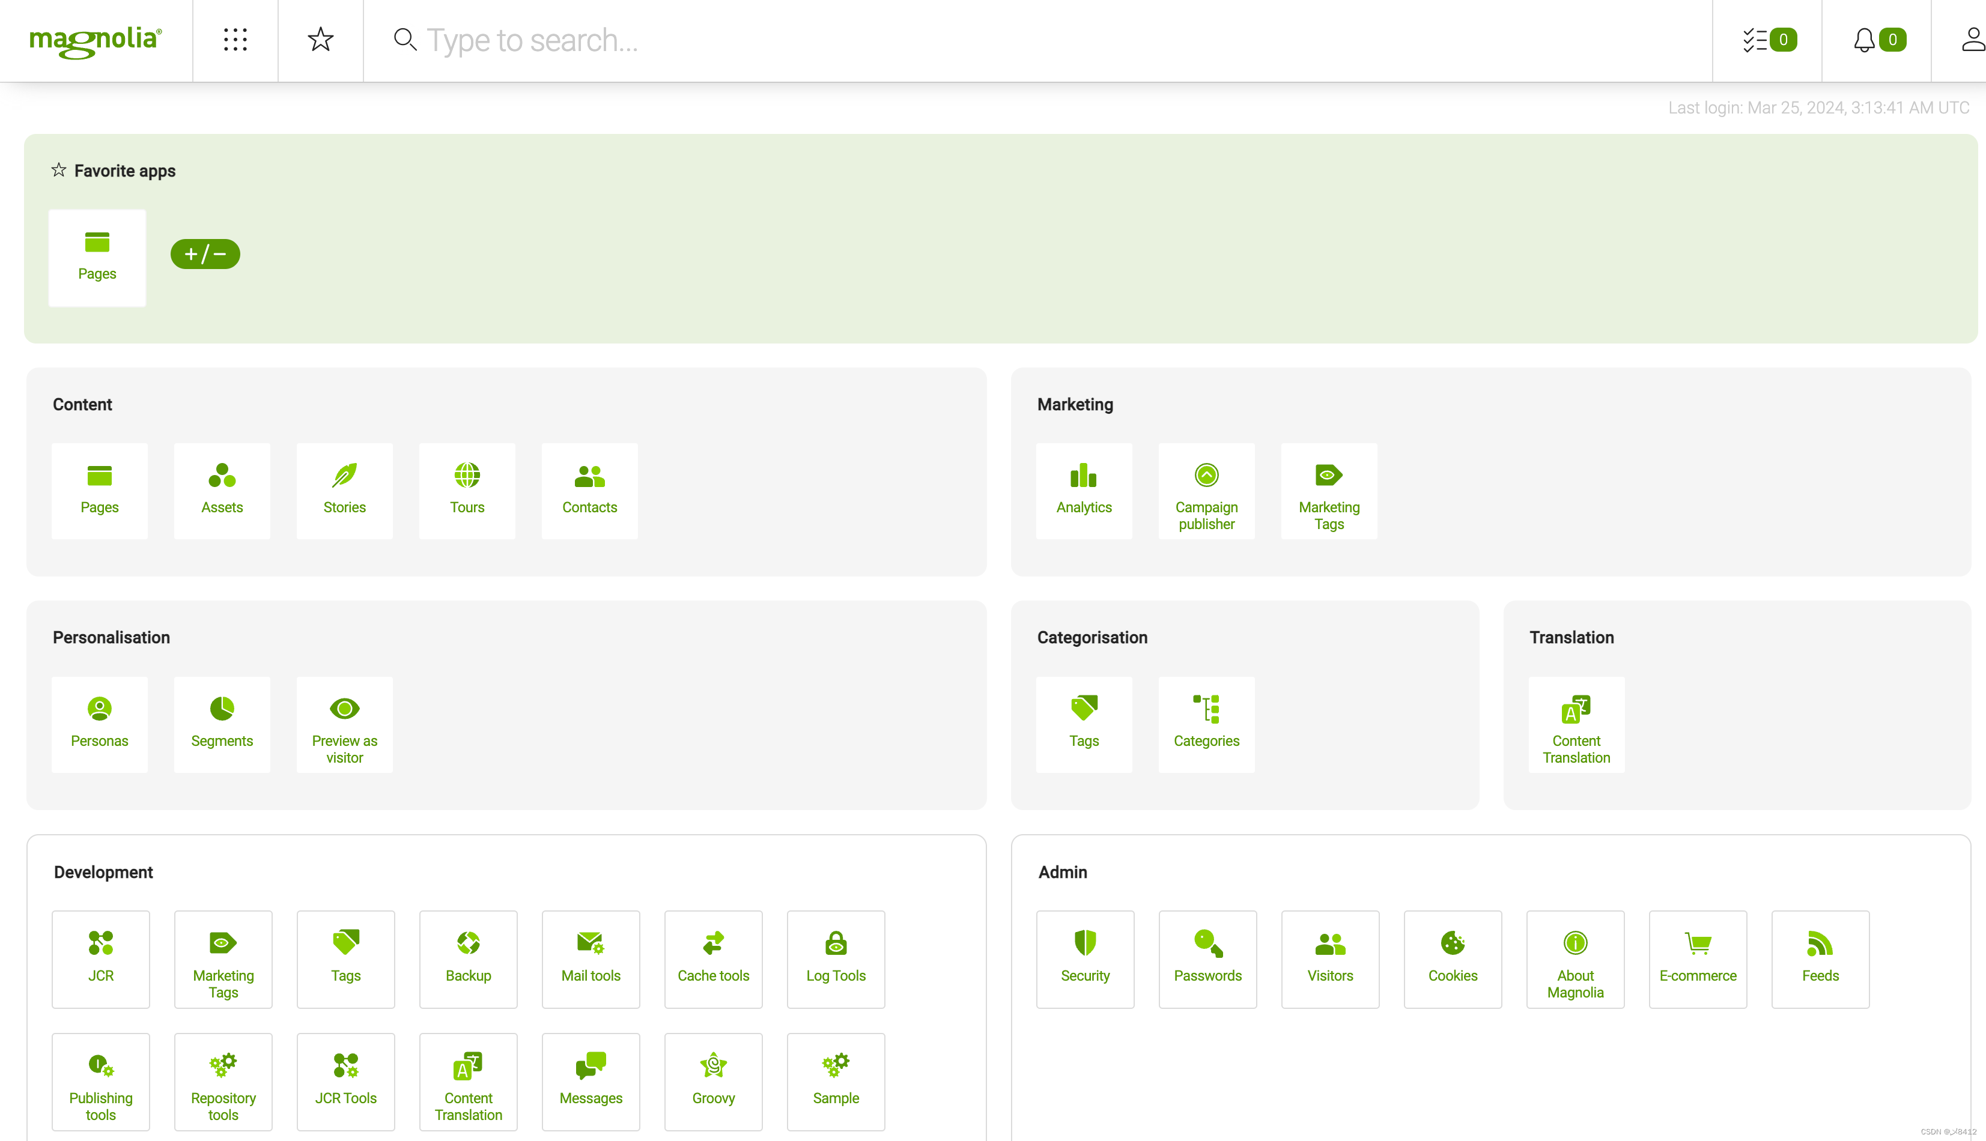Click the Magnolia logo
This screenshot has width=1986, height=1141.
tap(96, 40)
